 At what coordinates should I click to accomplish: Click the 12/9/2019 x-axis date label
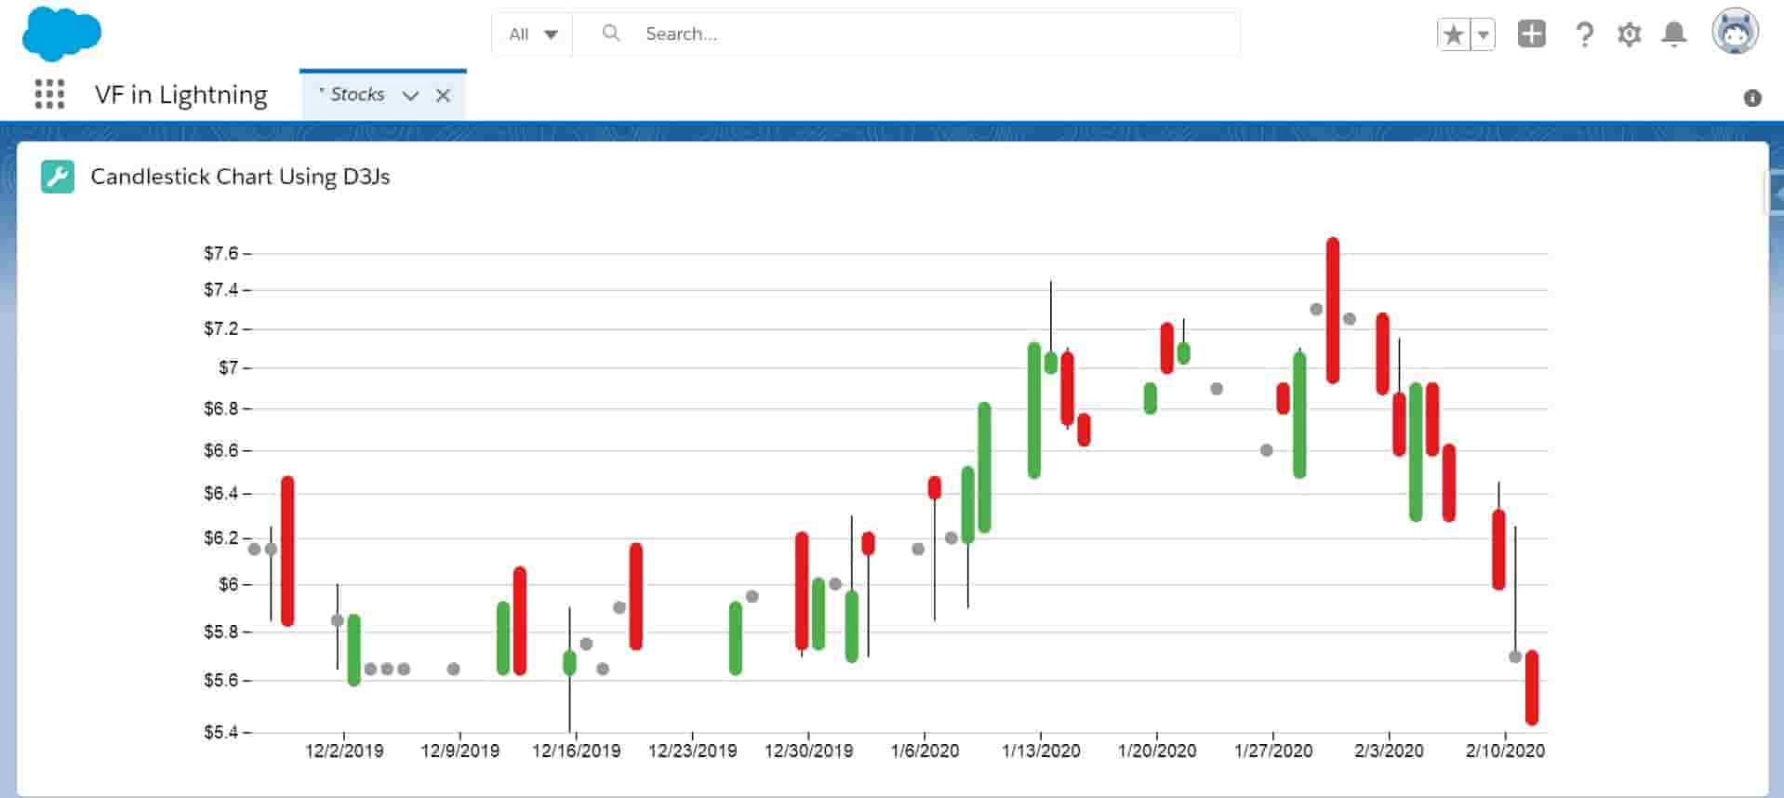pos(459,751)
